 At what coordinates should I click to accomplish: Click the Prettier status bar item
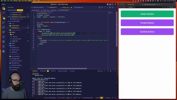(x=107, y=98)
